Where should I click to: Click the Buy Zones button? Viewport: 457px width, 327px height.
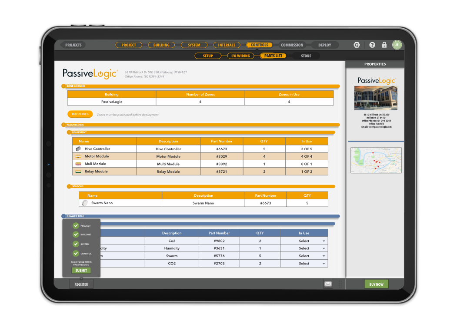point(80,114)
